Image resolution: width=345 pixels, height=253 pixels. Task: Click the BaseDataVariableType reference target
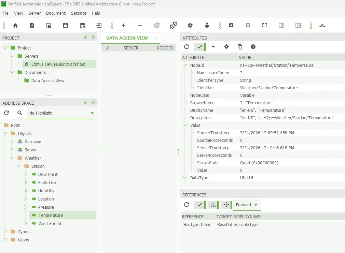[238, 224]
